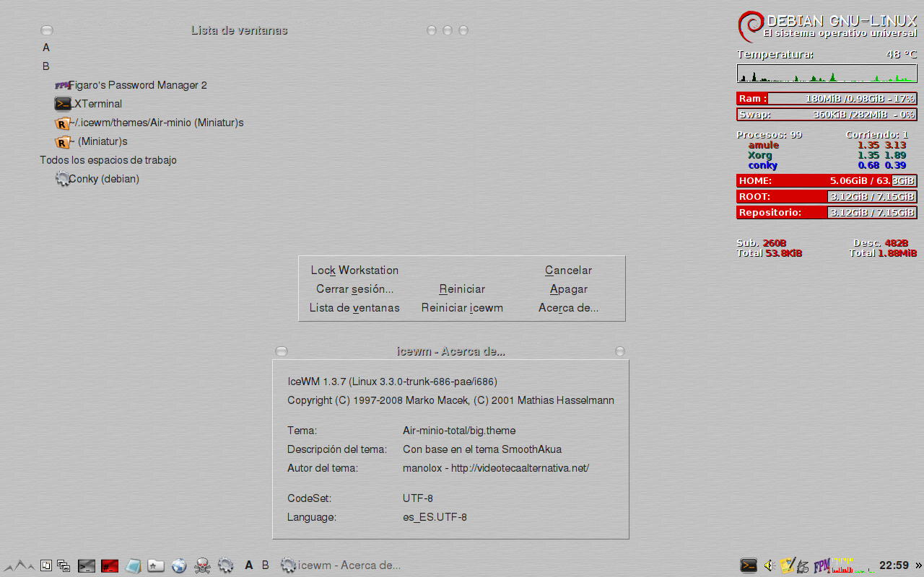Click theme name Air-minio-total/big.theme
The height and width of the screenshot is (577, 924).
[x=459, y=431]
